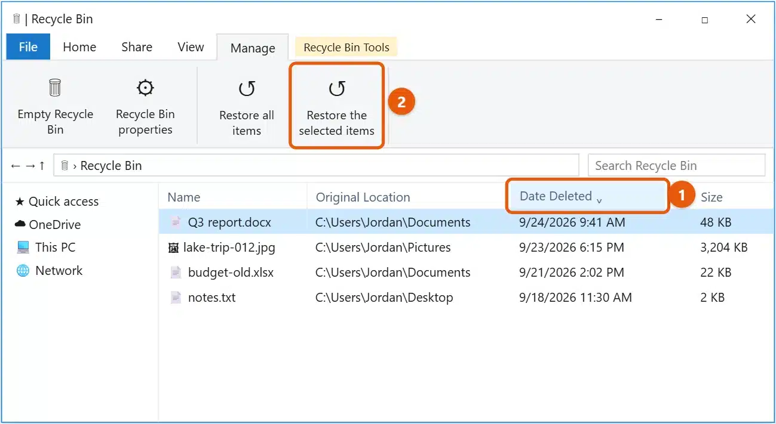Click the notes.txt file icon
This screenshot has width=776, height=424.
pos(176,298)
